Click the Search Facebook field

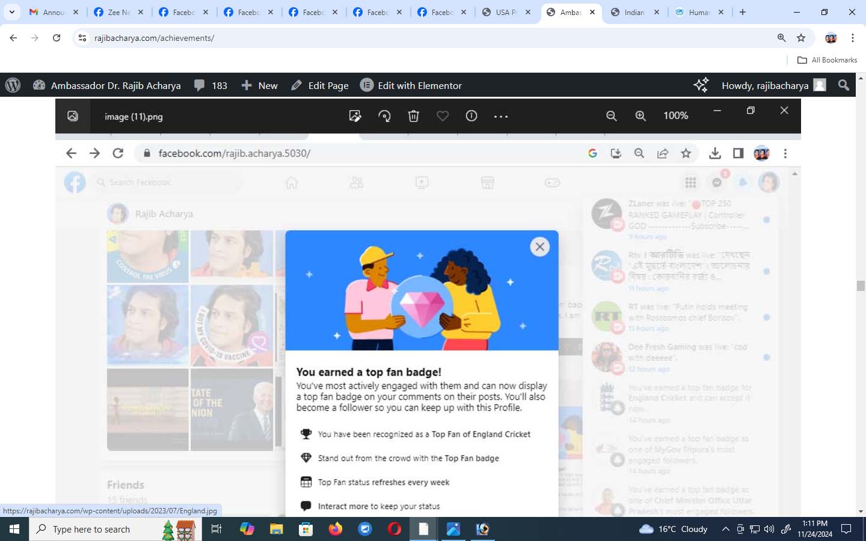168,182
